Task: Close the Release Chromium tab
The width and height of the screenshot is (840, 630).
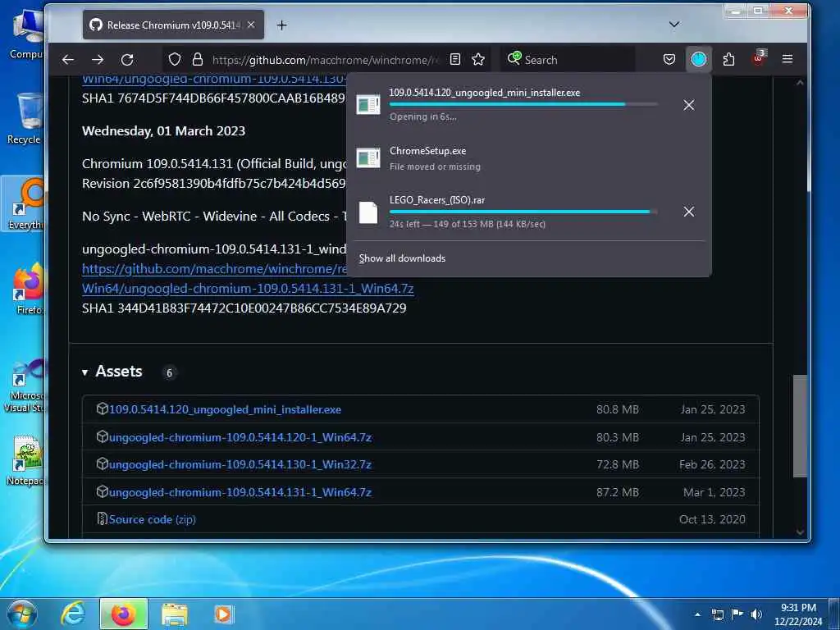Action: 251,25
